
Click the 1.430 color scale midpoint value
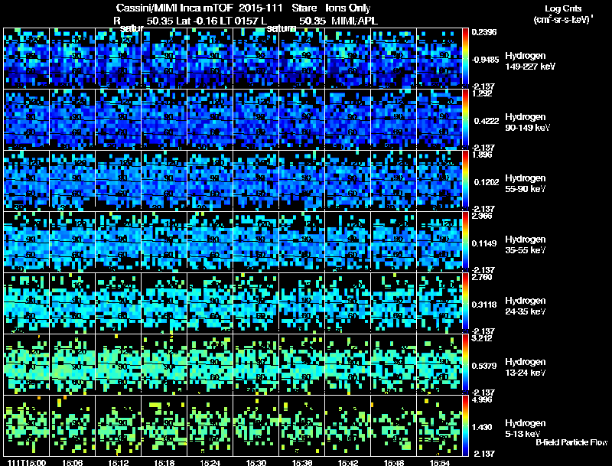[x=483, y=428]
